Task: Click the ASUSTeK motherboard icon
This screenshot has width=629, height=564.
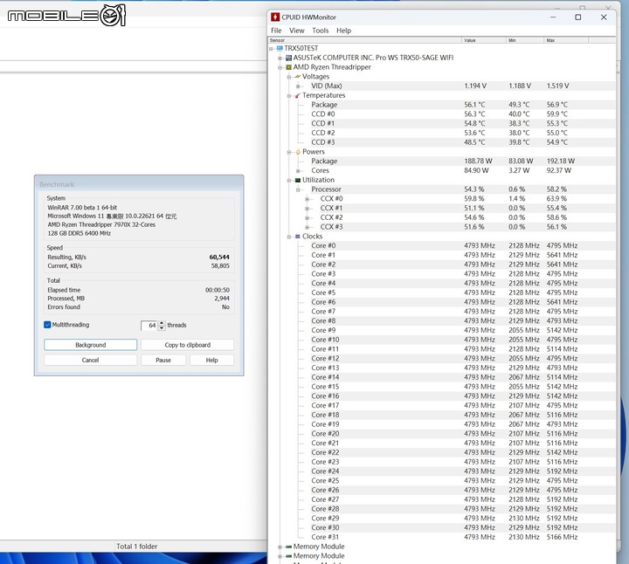Action: click(x=288, y=58)
